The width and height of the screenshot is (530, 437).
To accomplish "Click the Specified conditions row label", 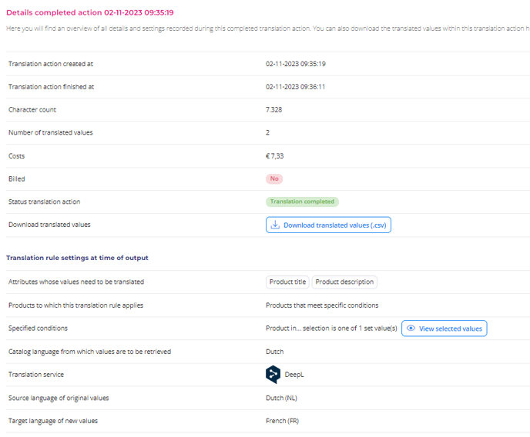I will click(x=38, y=328).
